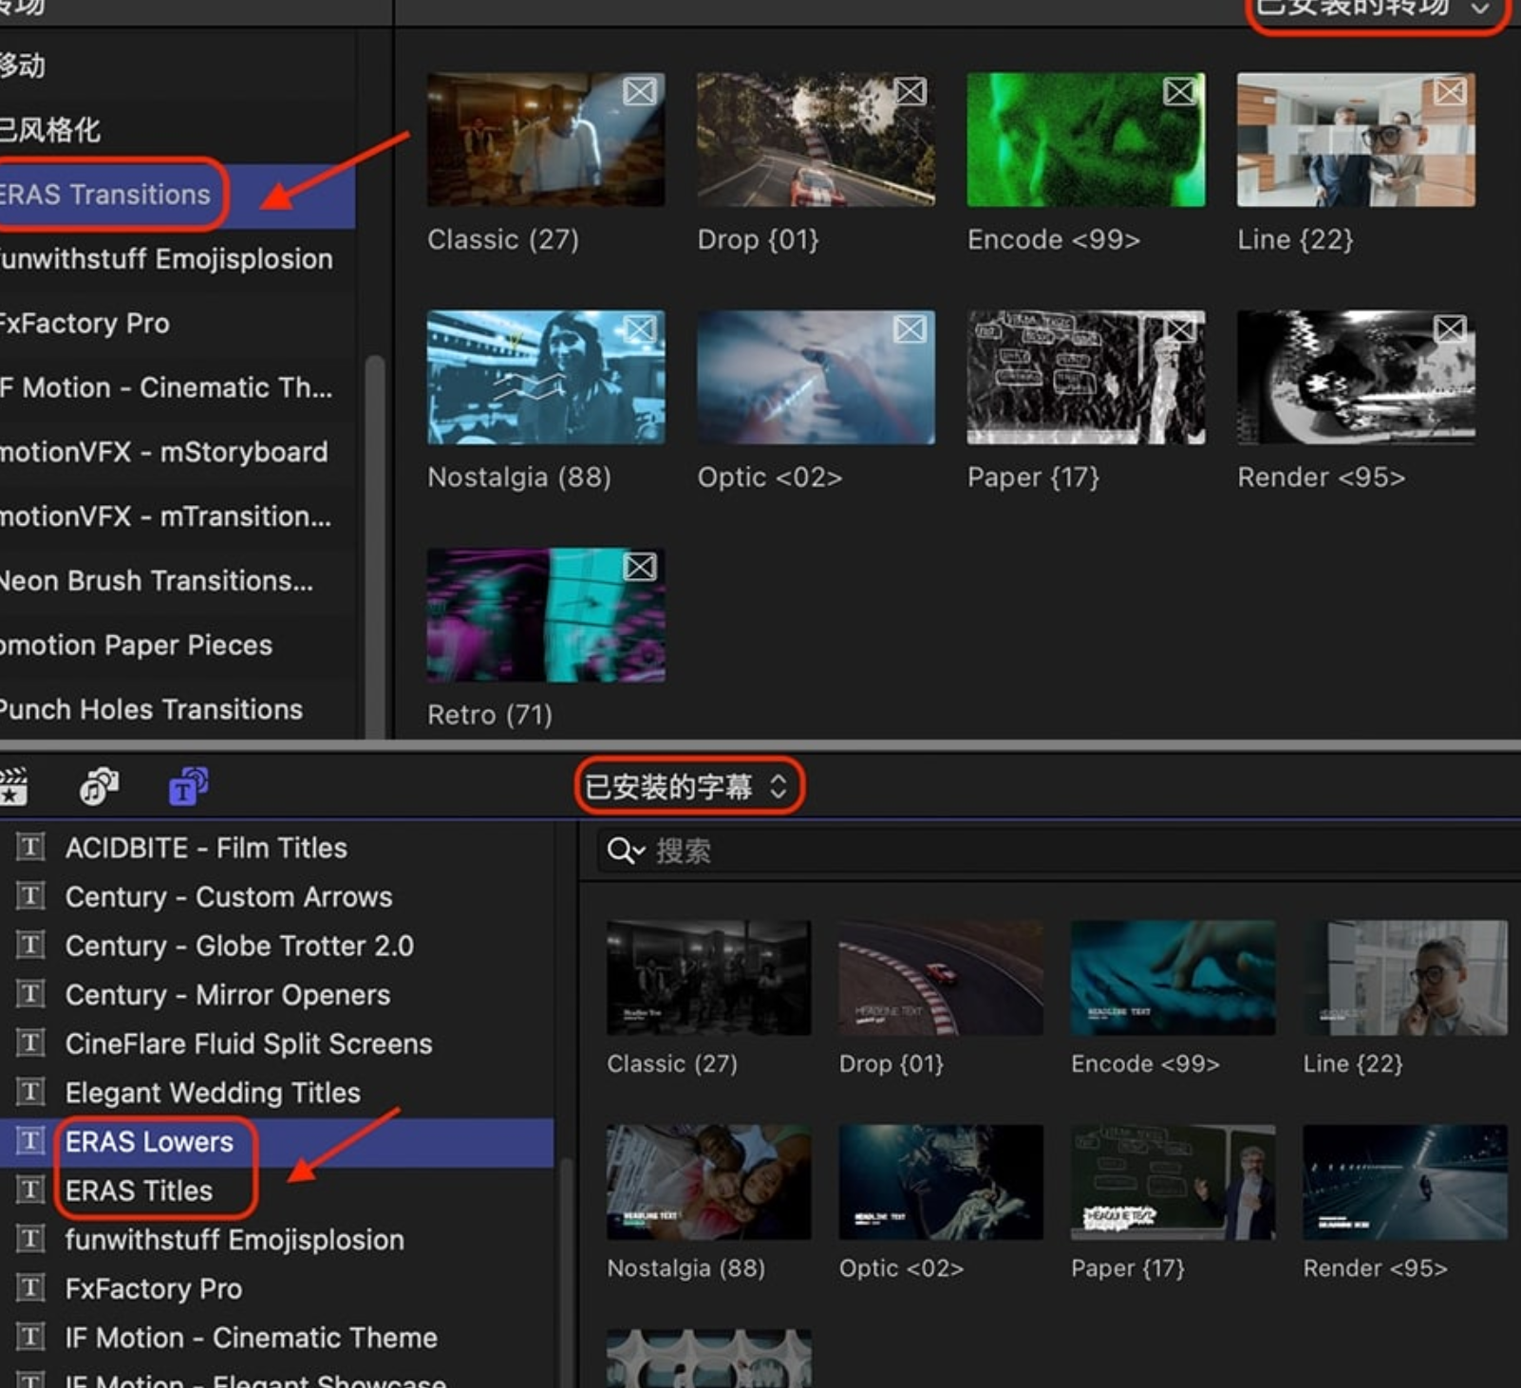Open the Titles and Generators sidebar icon
The height and width of the screenshot is (1388, 1521).
click(x=188, y=786)
